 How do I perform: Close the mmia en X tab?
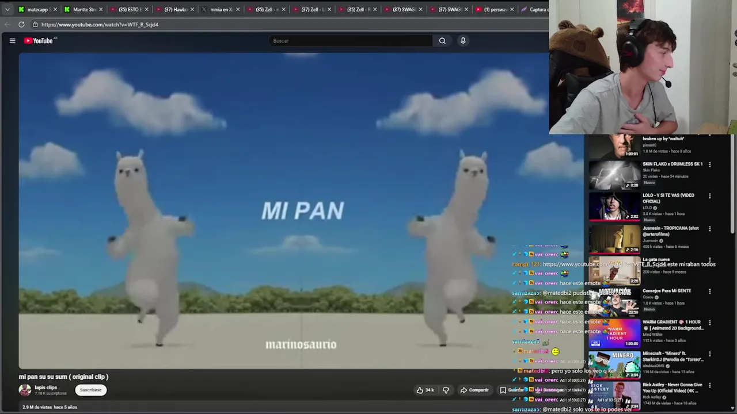click(238, 9)
